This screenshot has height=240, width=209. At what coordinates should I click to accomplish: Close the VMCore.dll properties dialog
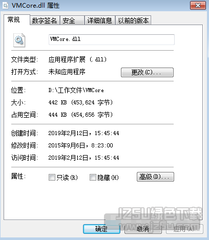pyautogui.click(x=198, y=6)
